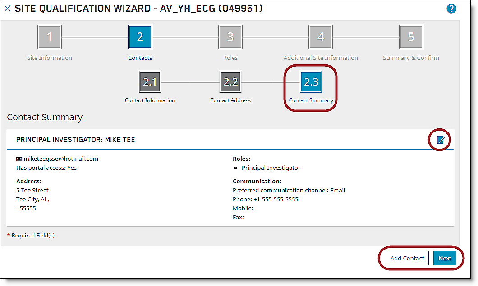Click the envelope icon beside the email
The image size is (478, 286).
[x=19, y=159]
